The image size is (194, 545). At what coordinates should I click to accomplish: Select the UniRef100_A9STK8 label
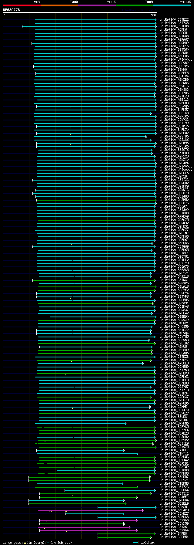pos(174,113)
